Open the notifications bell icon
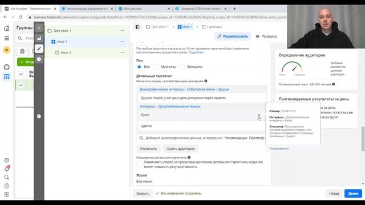The height and width of the screenshot is (205, 365). [x=7, y=169]
